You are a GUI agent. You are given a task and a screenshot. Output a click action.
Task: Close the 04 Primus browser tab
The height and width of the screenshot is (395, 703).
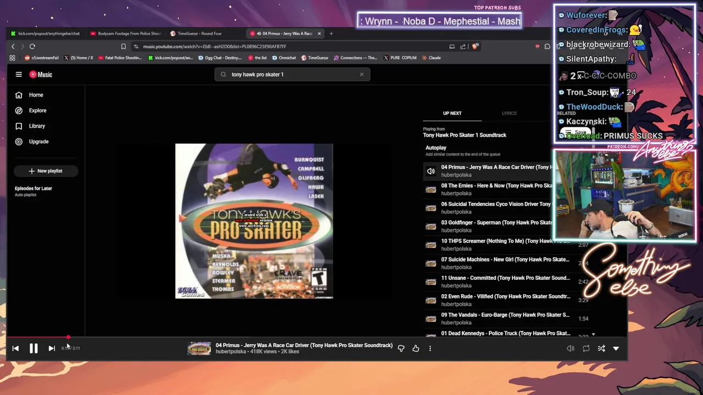pos(319,33)
